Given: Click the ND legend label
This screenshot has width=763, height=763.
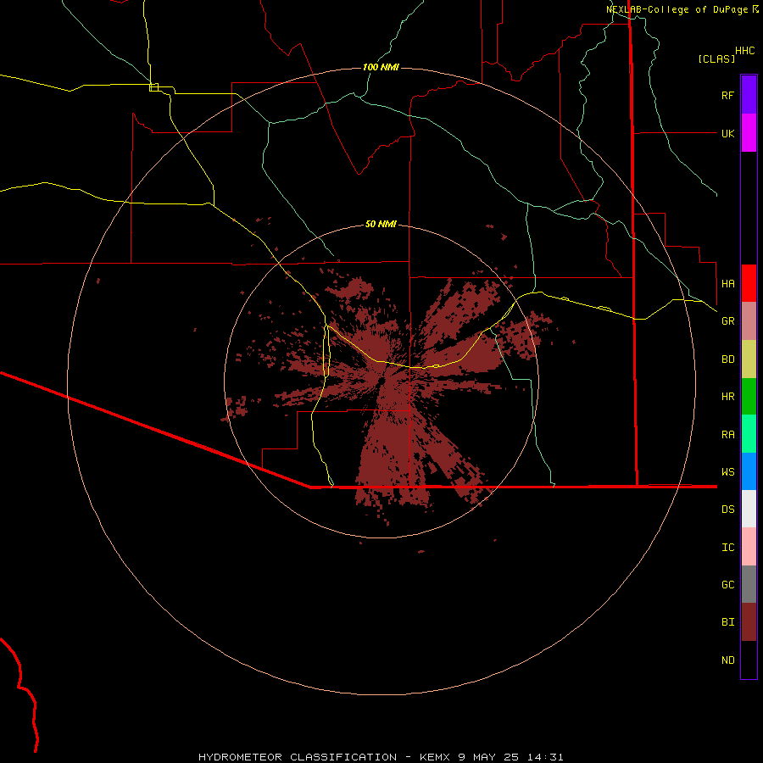Looking at the screenshot, I should [x=727, y=660].
